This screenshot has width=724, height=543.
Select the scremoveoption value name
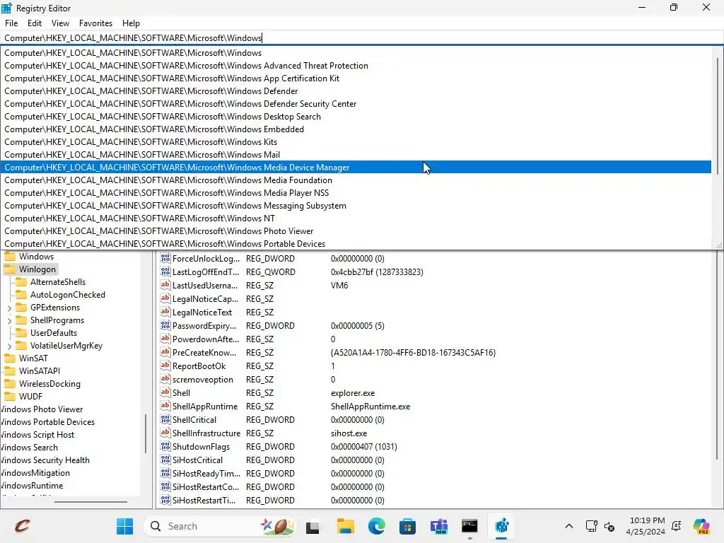pyautogui.click(x=203, y=380)
